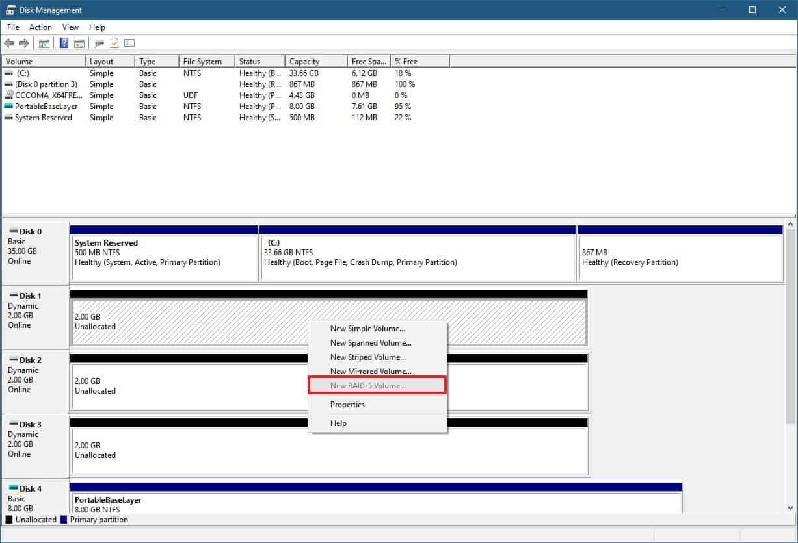Click the drive icon of System Reserved row
The width and height of the screenshot is (798, 543).
(8, 118)
